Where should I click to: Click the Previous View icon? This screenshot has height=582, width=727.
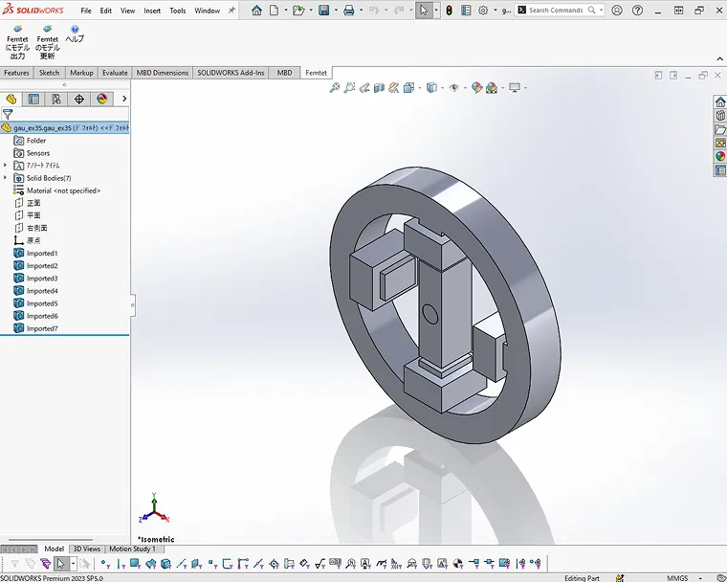[364, 88]
